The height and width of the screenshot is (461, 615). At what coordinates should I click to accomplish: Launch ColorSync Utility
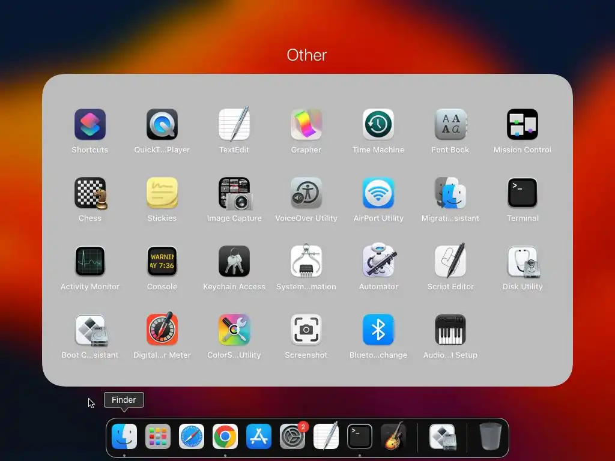pos(234,330)
